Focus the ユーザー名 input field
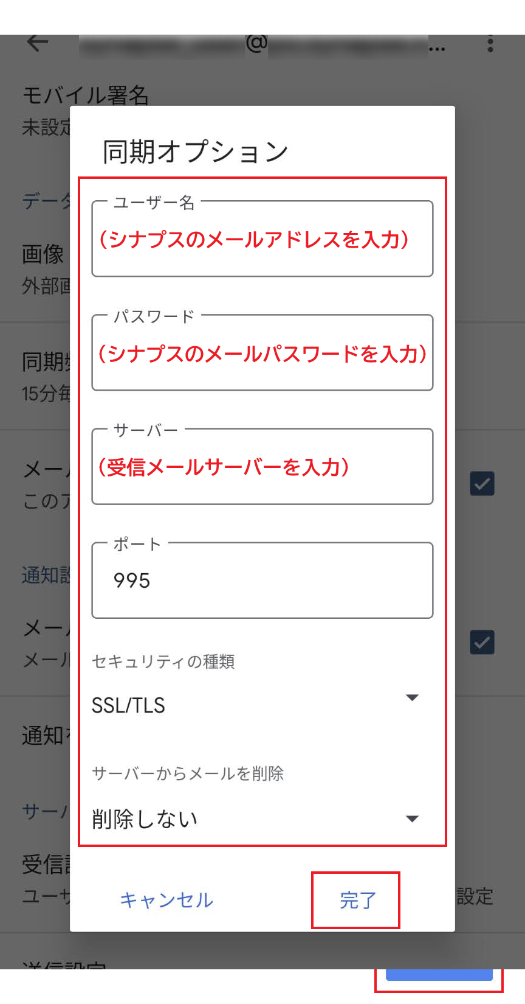The width and height of the screenshot is (525, 1004). tap(262, 239)
